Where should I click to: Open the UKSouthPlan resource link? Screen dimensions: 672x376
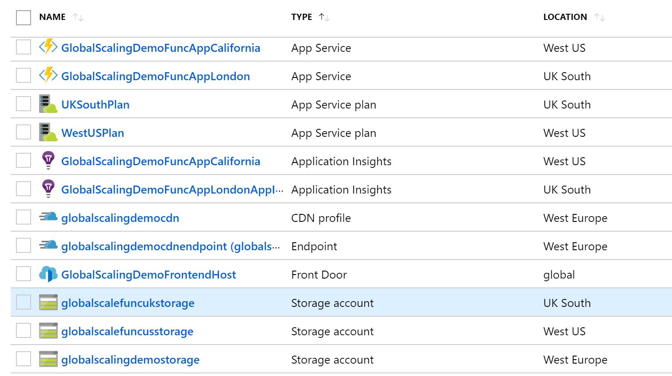click(95, 105)
